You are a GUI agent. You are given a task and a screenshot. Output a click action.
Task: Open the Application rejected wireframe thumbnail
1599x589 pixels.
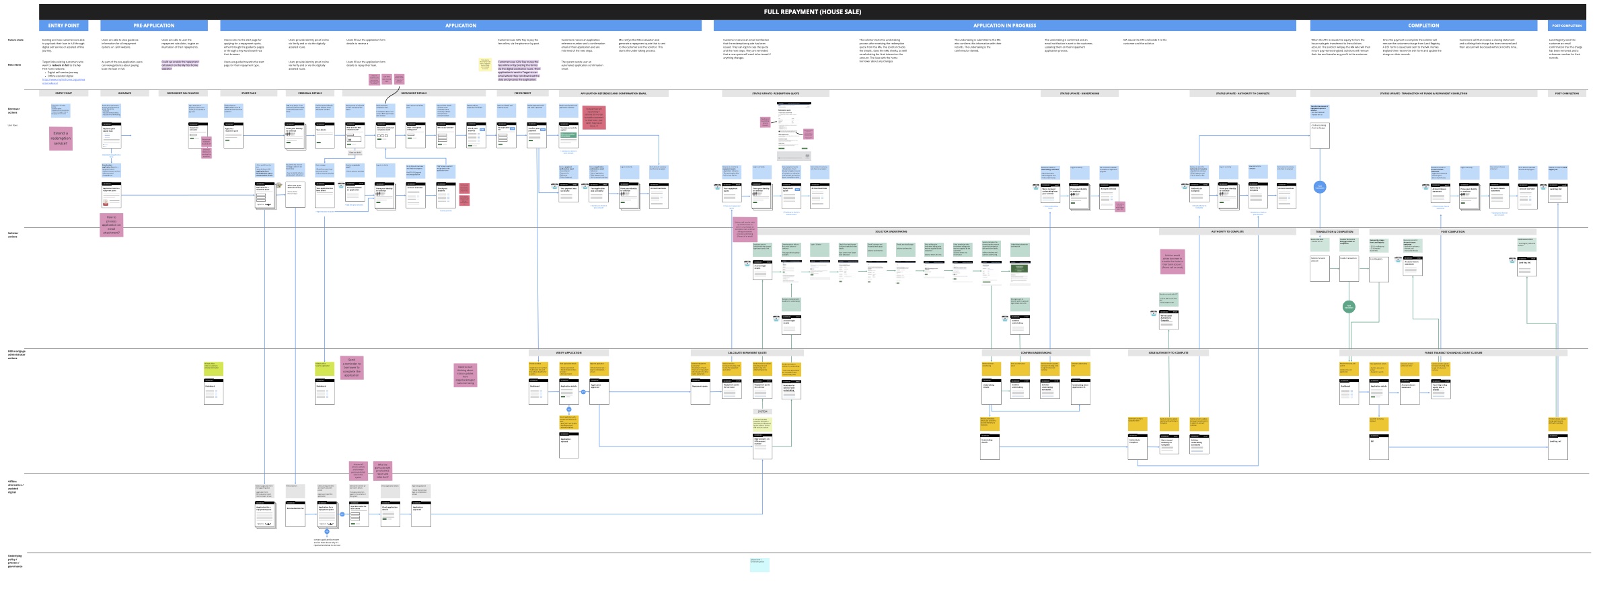point(569,445)
